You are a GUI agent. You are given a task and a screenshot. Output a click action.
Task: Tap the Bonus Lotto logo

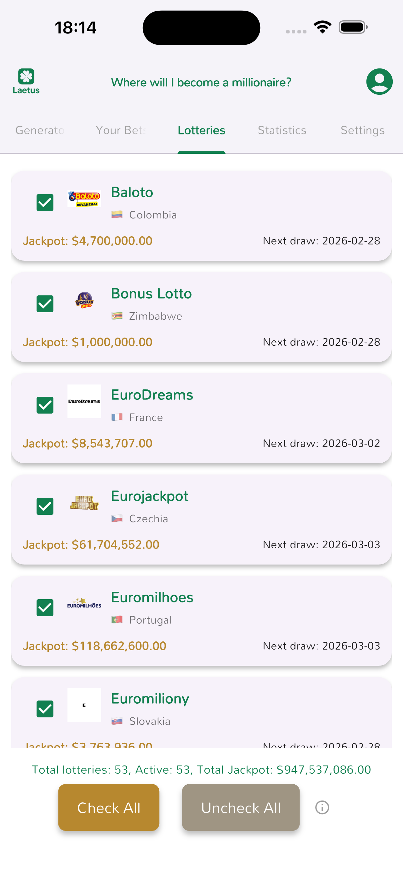(84, 300)
